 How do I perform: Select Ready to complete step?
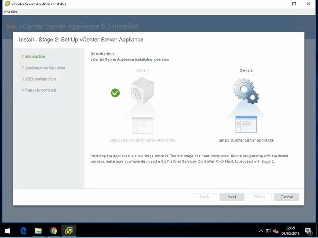coord(39,90)
